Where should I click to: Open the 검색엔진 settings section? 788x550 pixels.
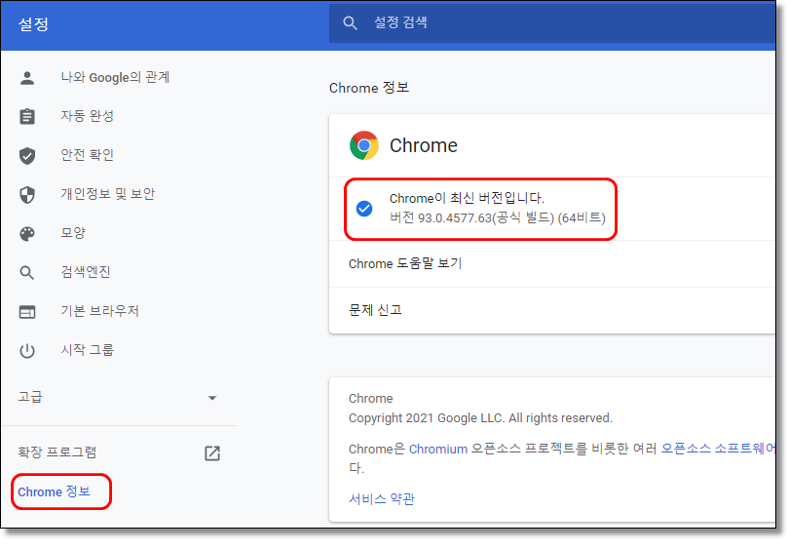point(86,272)
